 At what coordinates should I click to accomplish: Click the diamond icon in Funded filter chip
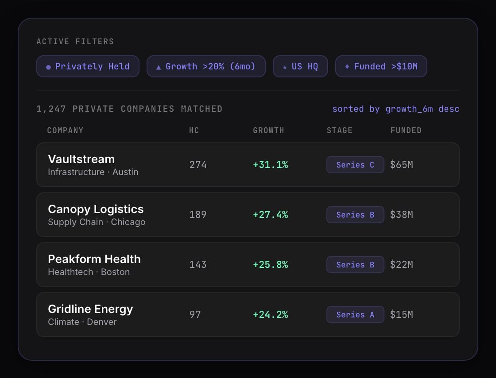347,66
